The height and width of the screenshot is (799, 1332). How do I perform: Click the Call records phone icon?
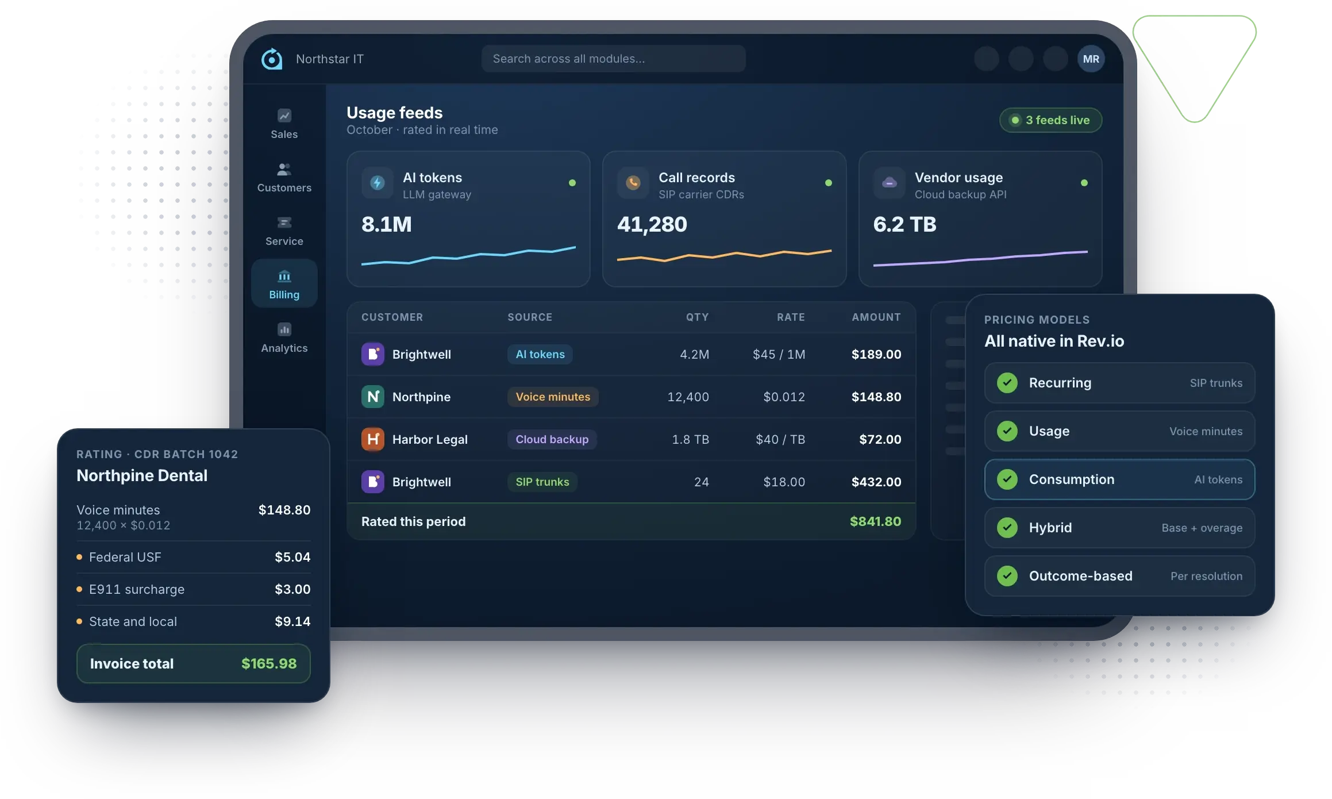coord(633,183)
